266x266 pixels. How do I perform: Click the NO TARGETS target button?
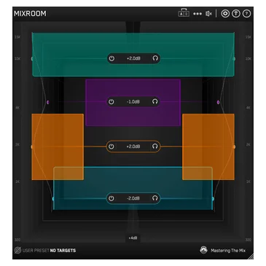point(63,250)
